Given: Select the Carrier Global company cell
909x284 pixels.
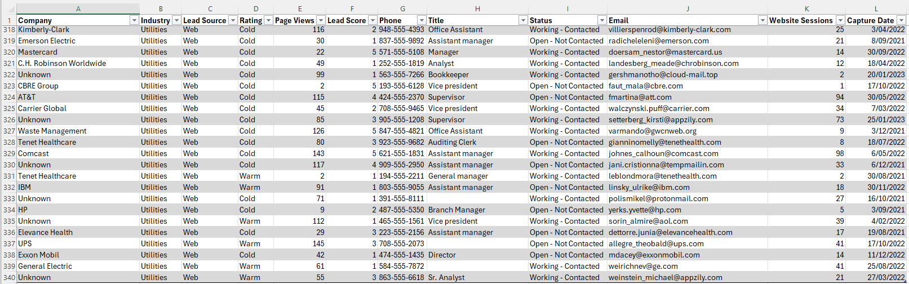Looking at the screenshot, I should (78, 108).
